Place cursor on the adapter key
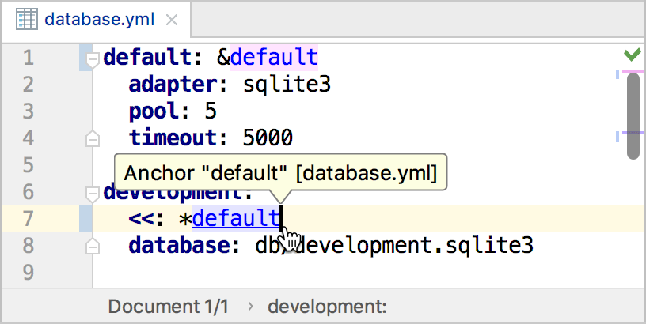Screen dimensions: 646x324 (x=169, y=85)
